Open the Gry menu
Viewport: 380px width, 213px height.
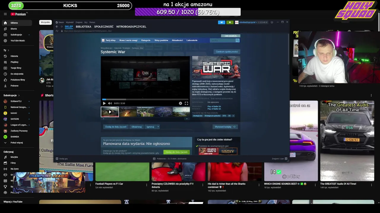pyautogui.click(x=85, y=22)
